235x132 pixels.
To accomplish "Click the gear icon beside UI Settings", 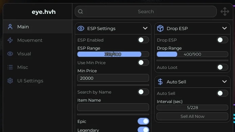I will (x=10, y=81).
